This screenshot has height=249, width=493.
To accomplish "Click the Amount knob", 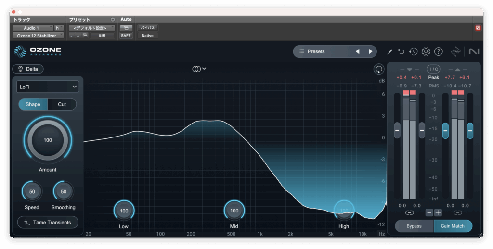I will [48, 140].
